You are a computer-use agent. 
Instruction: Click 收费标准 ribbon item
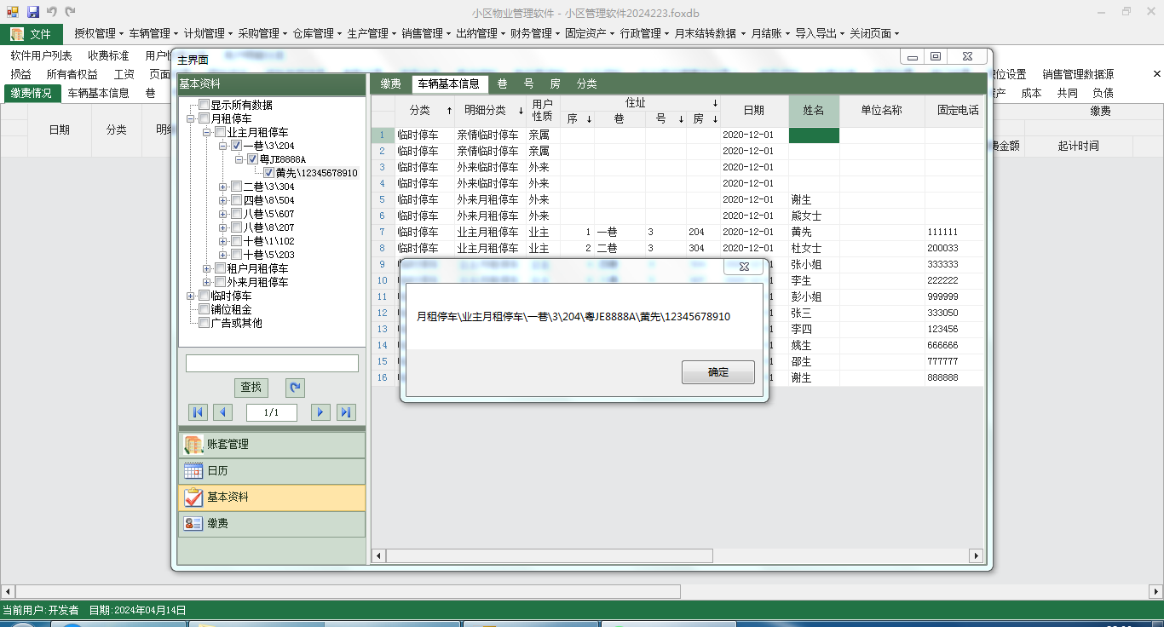pos(108,55)
